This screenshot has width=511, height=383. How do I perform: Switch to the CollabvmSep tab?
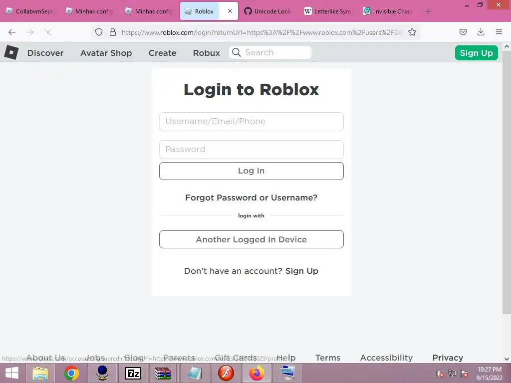point(29,11)
